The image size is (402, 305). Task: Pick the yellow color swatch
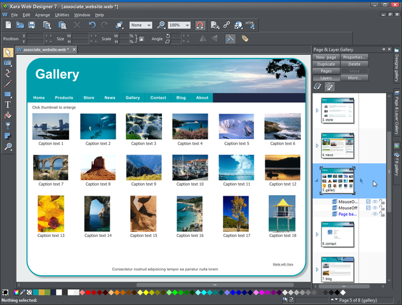[x=146, y=292]
